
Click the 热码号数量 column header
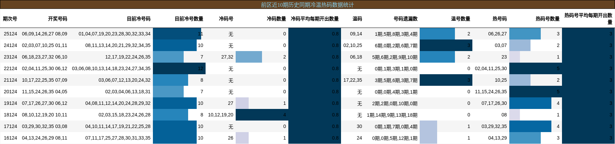tap(548, 19)
